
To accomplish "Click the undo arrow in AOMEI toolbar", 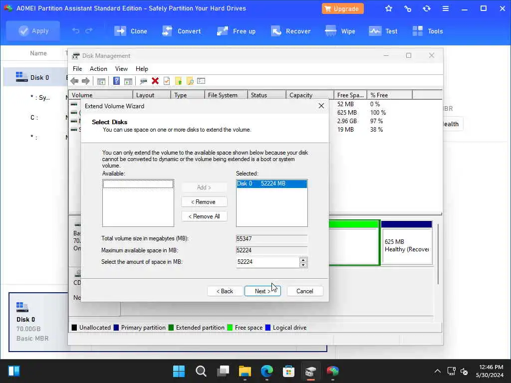I will tap(76, 30).
